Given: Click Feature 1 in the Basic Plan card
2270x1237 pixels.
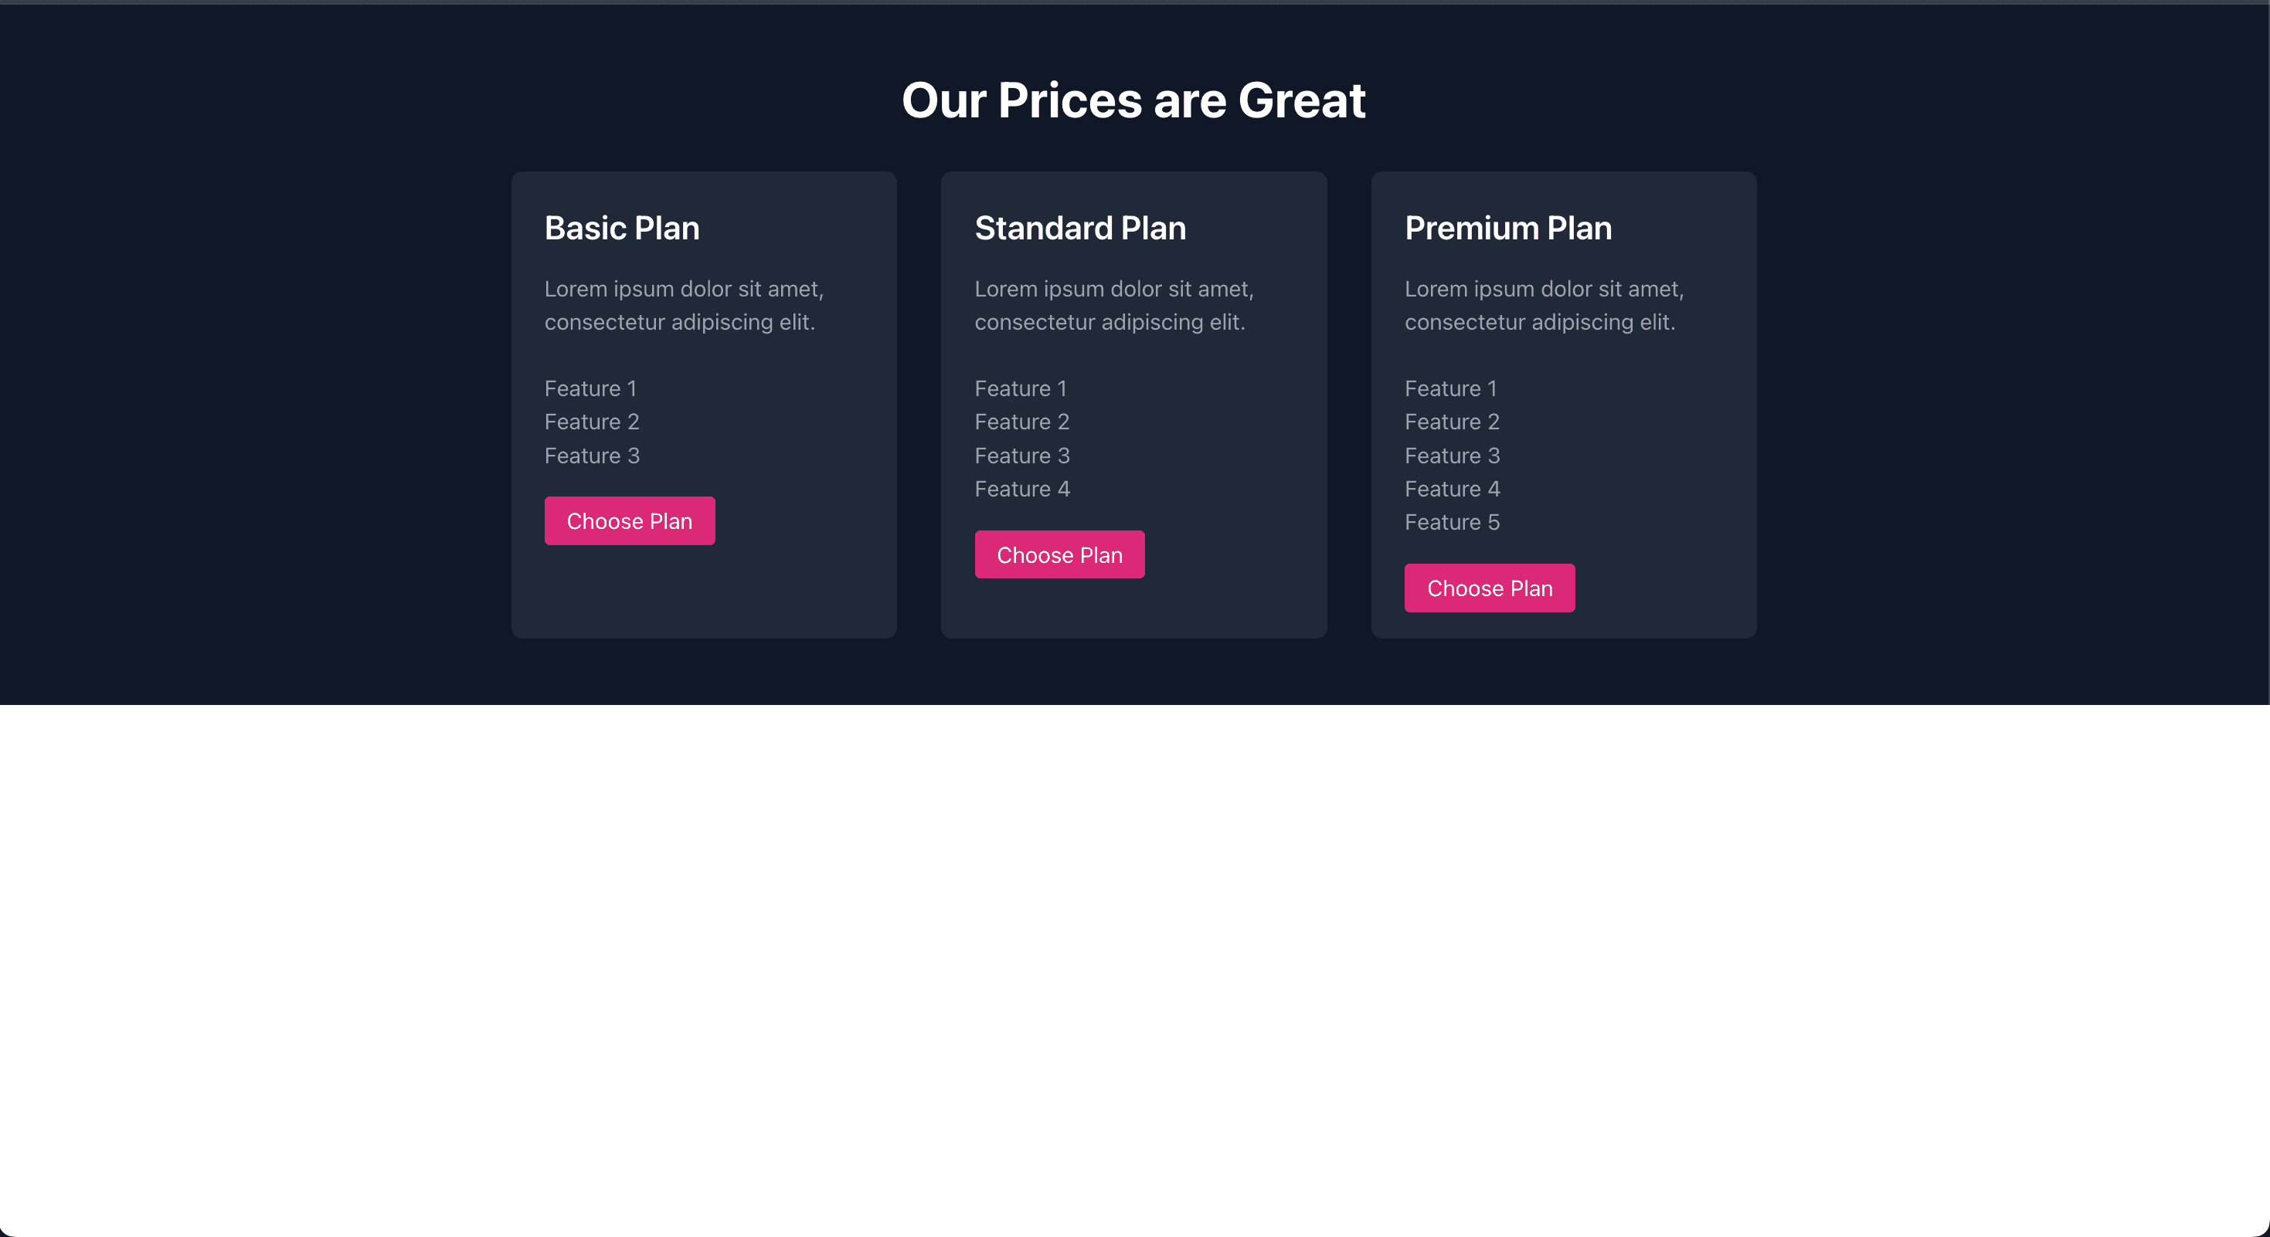Looking at the screenshot, I should pos(590,388).
